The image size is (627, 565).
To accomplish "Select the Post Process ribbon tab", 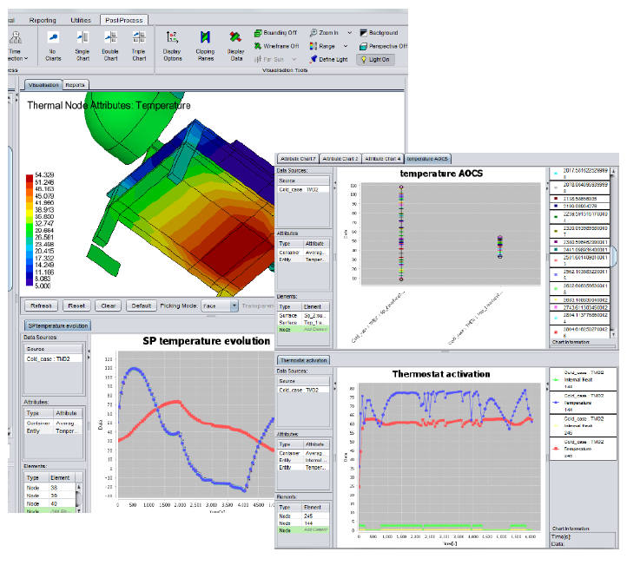I will point(124,20).
